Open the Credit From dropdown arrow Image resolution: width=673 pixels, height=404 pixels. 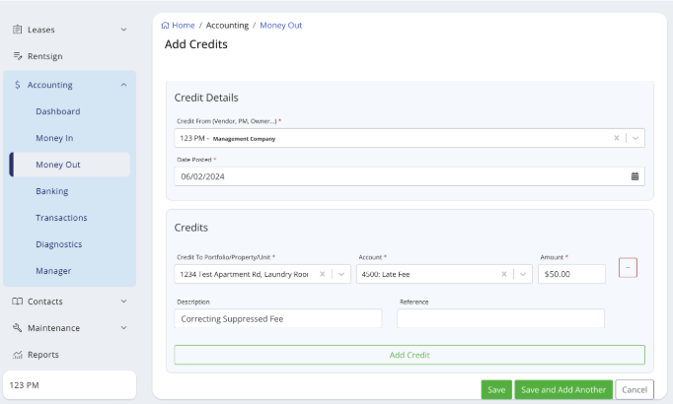click(x=635, y=139)
